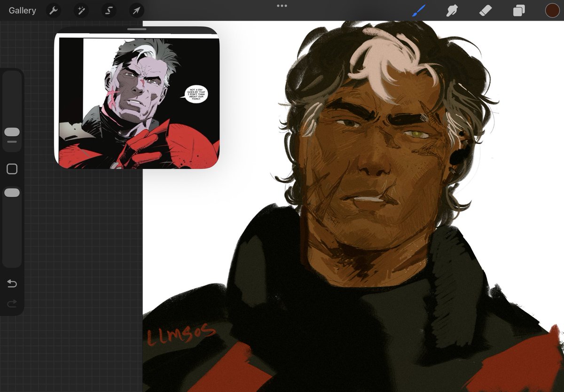564x392 pixels.
Task: Open the Gallery view
Action: pos(22,10)
